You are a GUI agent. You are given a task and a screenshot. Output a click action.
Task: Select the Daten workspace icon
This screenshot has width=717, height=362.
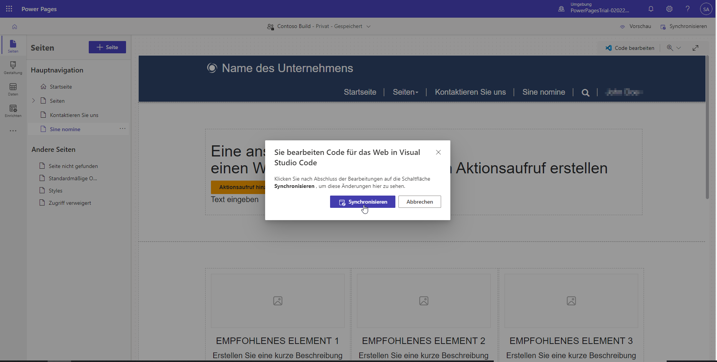point(13,89)
